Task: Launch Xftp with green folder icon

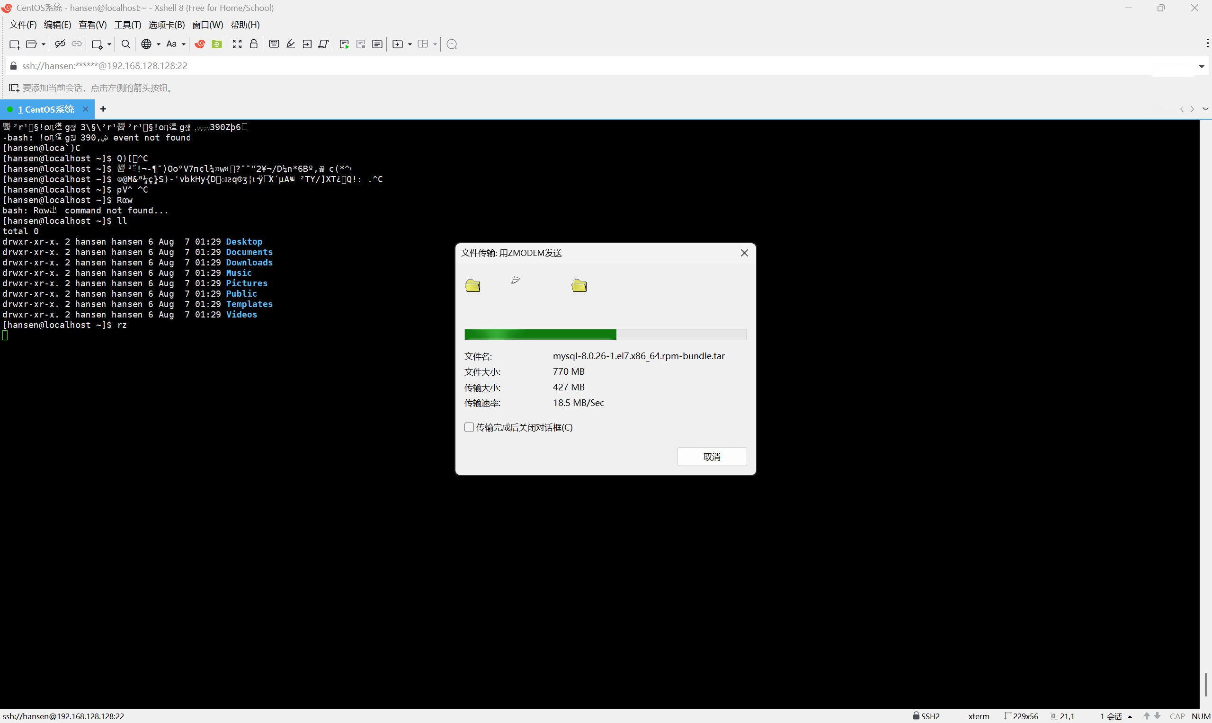Action: pyautogui.click(x=217, y=44)
